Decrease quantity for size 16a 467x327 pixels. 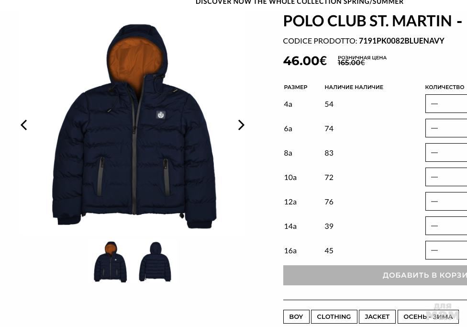coord(434,250)
